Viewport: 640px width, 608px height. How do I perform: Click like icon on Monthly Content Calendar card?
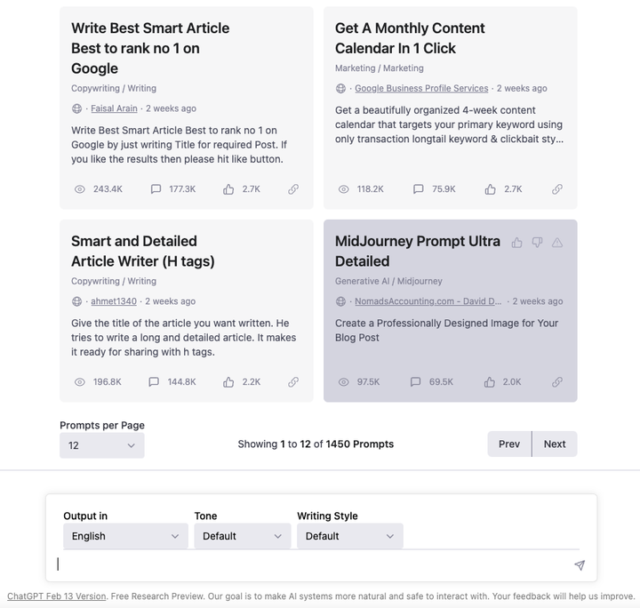491,189
